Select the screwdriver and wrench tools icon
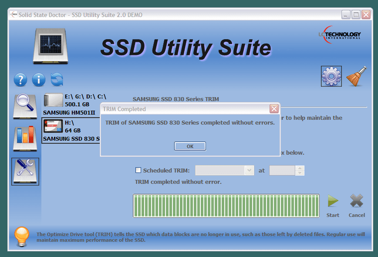378x257 pixels. coord(25,172)
